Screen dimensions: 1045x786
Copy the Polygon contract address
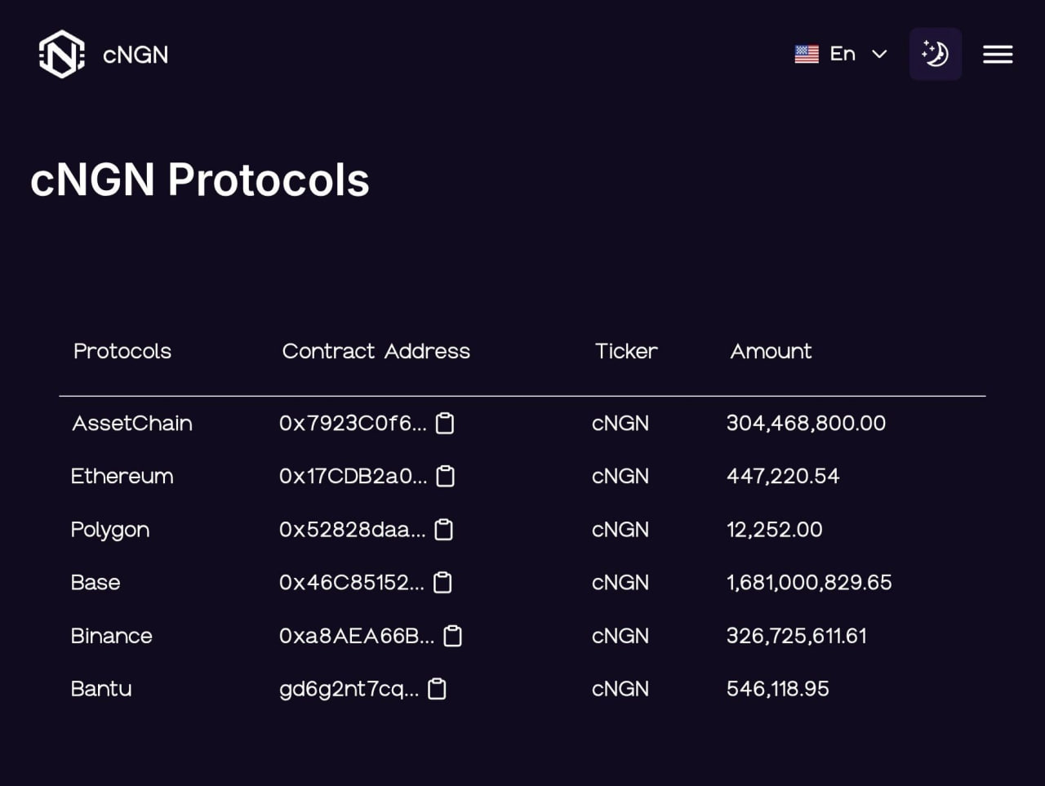point(443,530)
